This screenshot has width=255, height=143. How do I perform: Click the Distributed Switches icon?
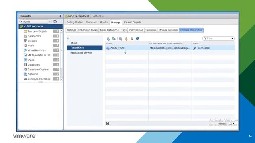coord(25,79)
